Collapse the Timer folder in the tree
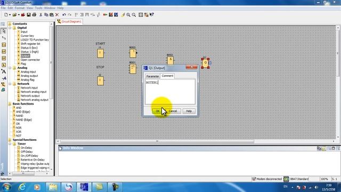Screen dimensions: 341x192 pos(10,144)
